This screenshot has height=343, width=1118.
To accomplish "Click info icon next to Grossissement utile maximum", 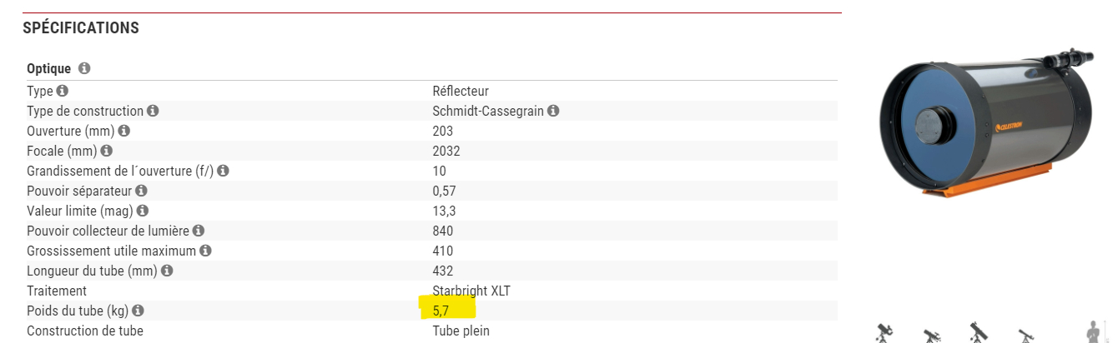I will [205, 251].
